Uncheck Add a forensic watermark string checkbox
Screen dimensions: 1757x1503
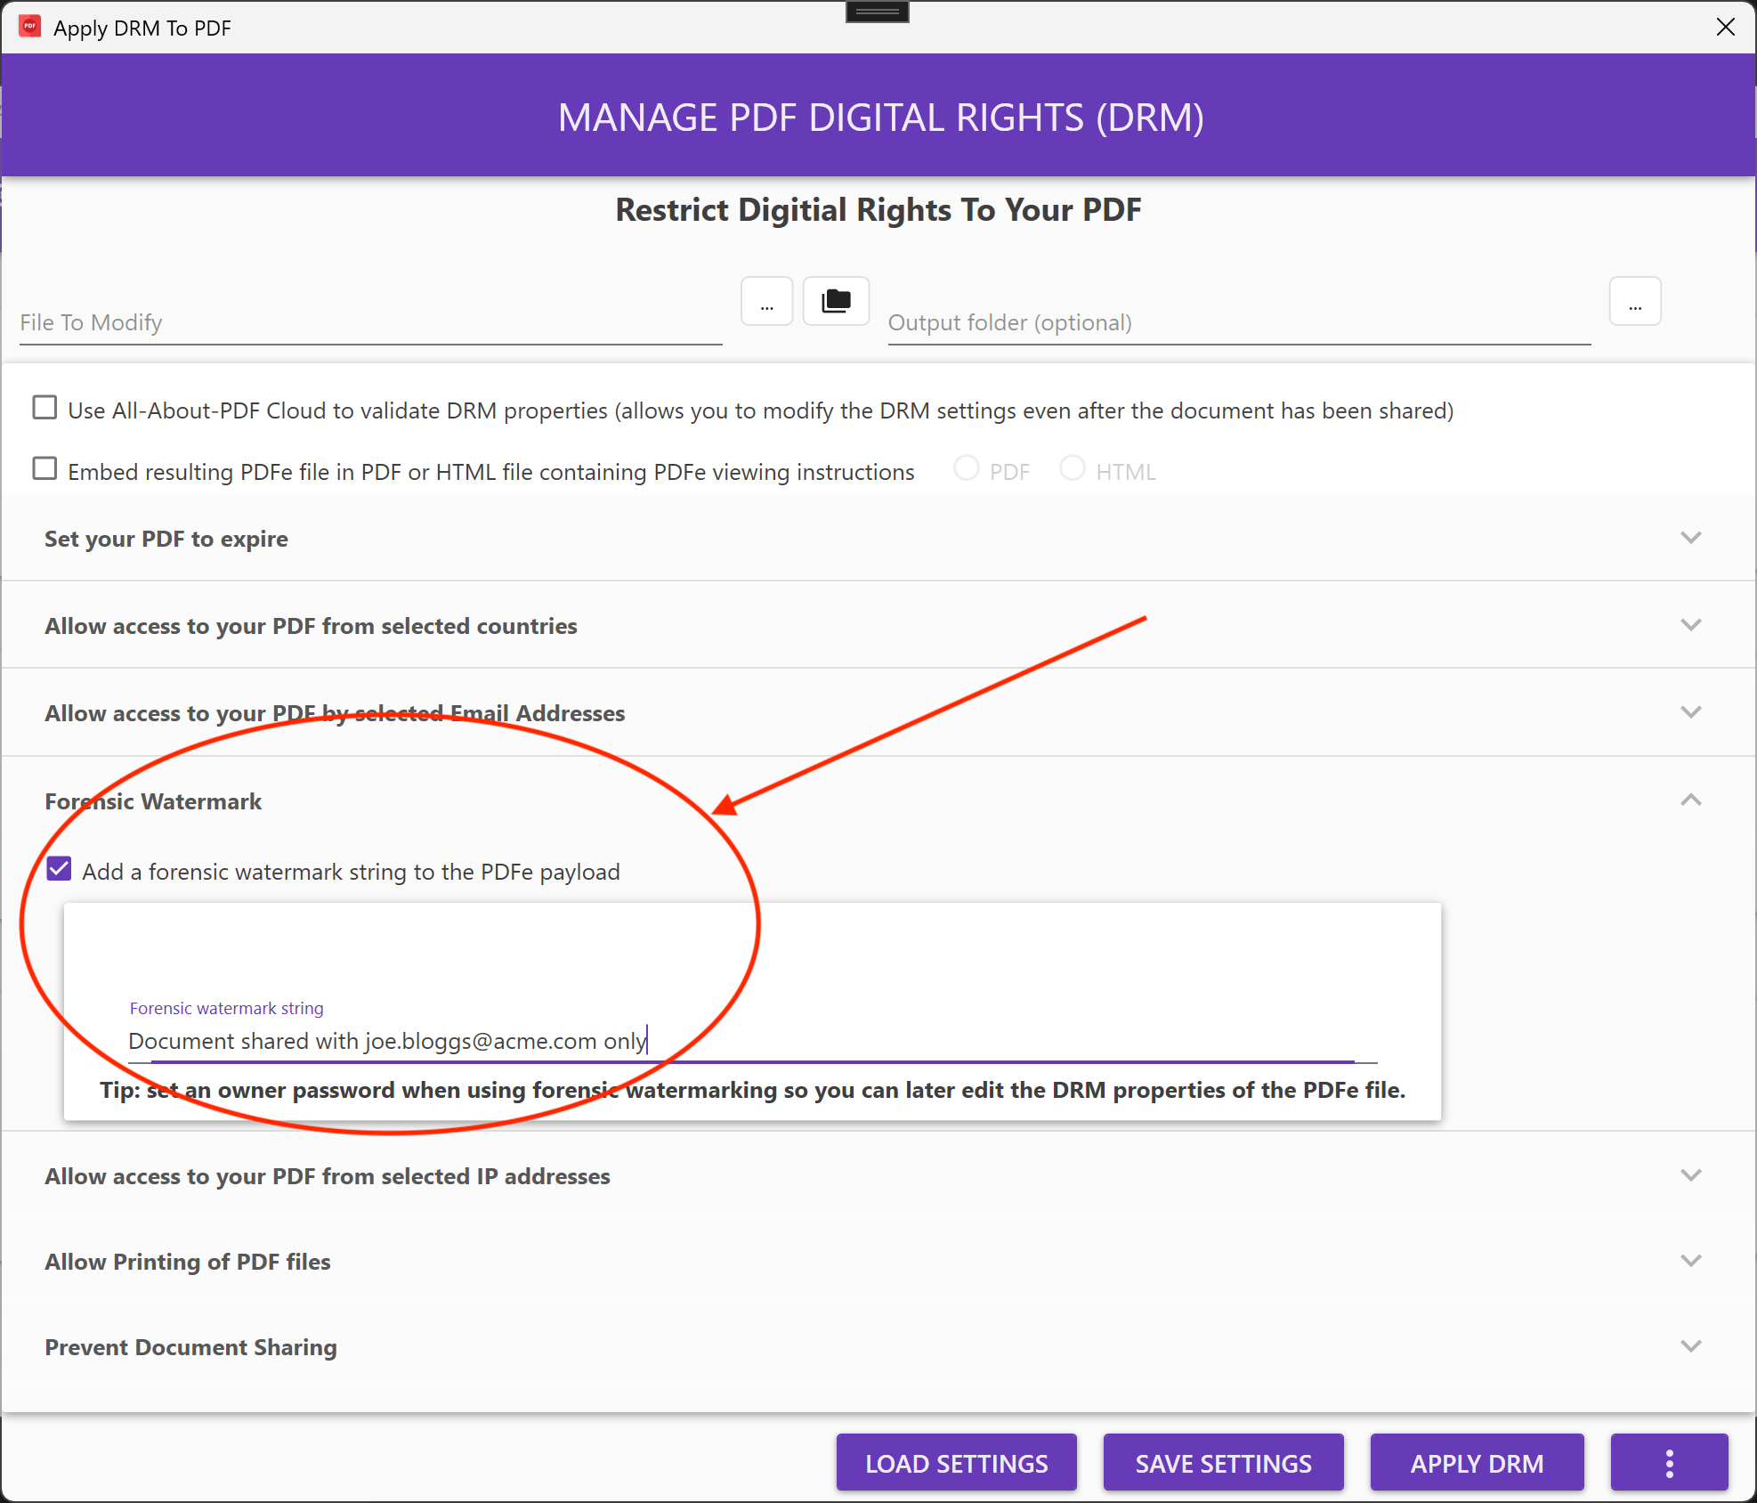60,870
